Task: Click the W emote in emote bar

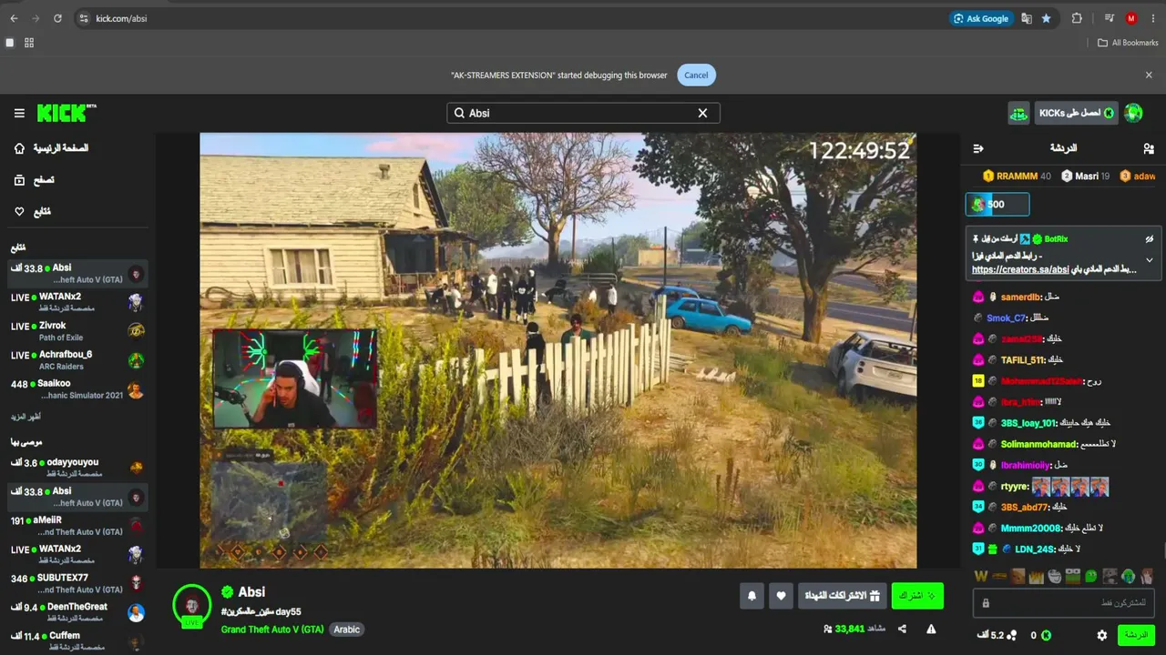Action: 981,576
